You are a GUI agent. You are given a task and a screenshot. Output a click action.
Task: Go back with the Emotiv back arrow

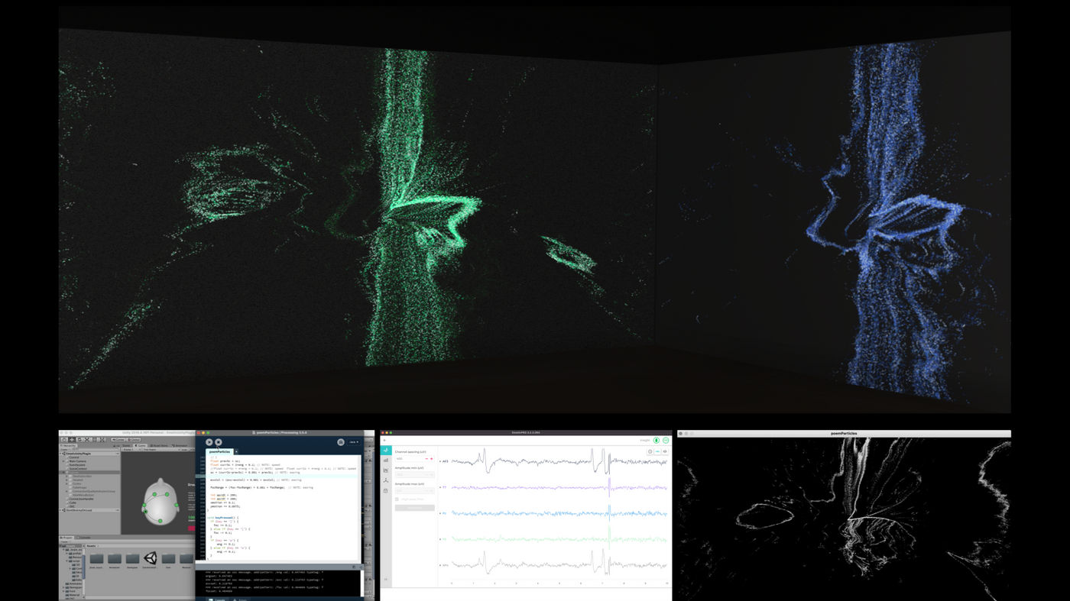pyautogui.click(x=384, y=441)
